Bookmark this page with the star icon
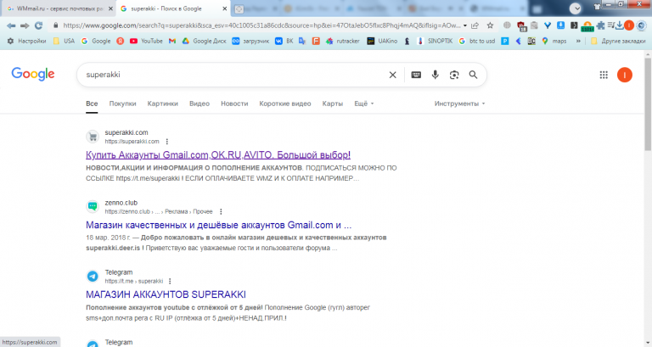The height and width of the screenshot is (347, 652). [490, 25]
